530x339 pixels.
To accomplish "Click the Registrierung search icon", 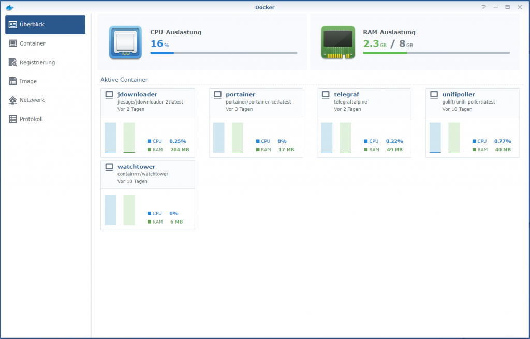I will [x=13, y=62].
